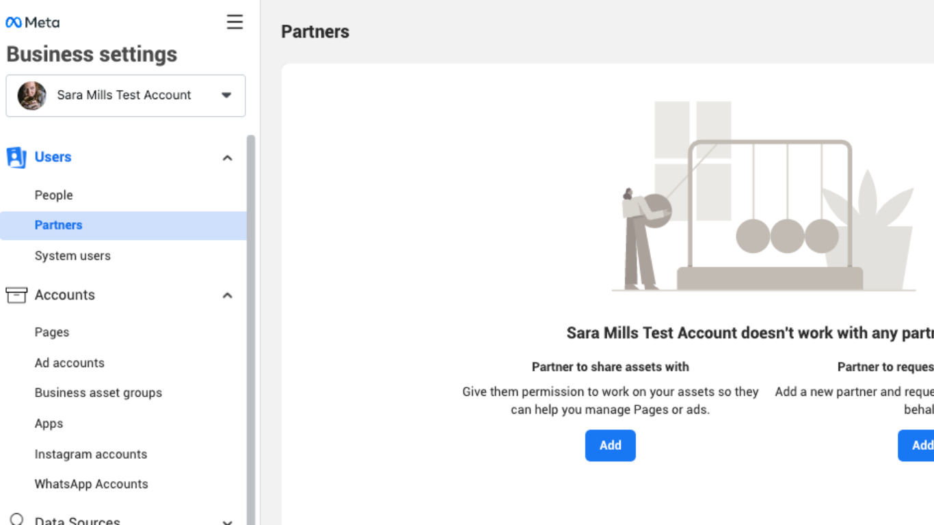The image size is (934, 525).
Task: Click the Data Sources section label
Action: point(77,520)
